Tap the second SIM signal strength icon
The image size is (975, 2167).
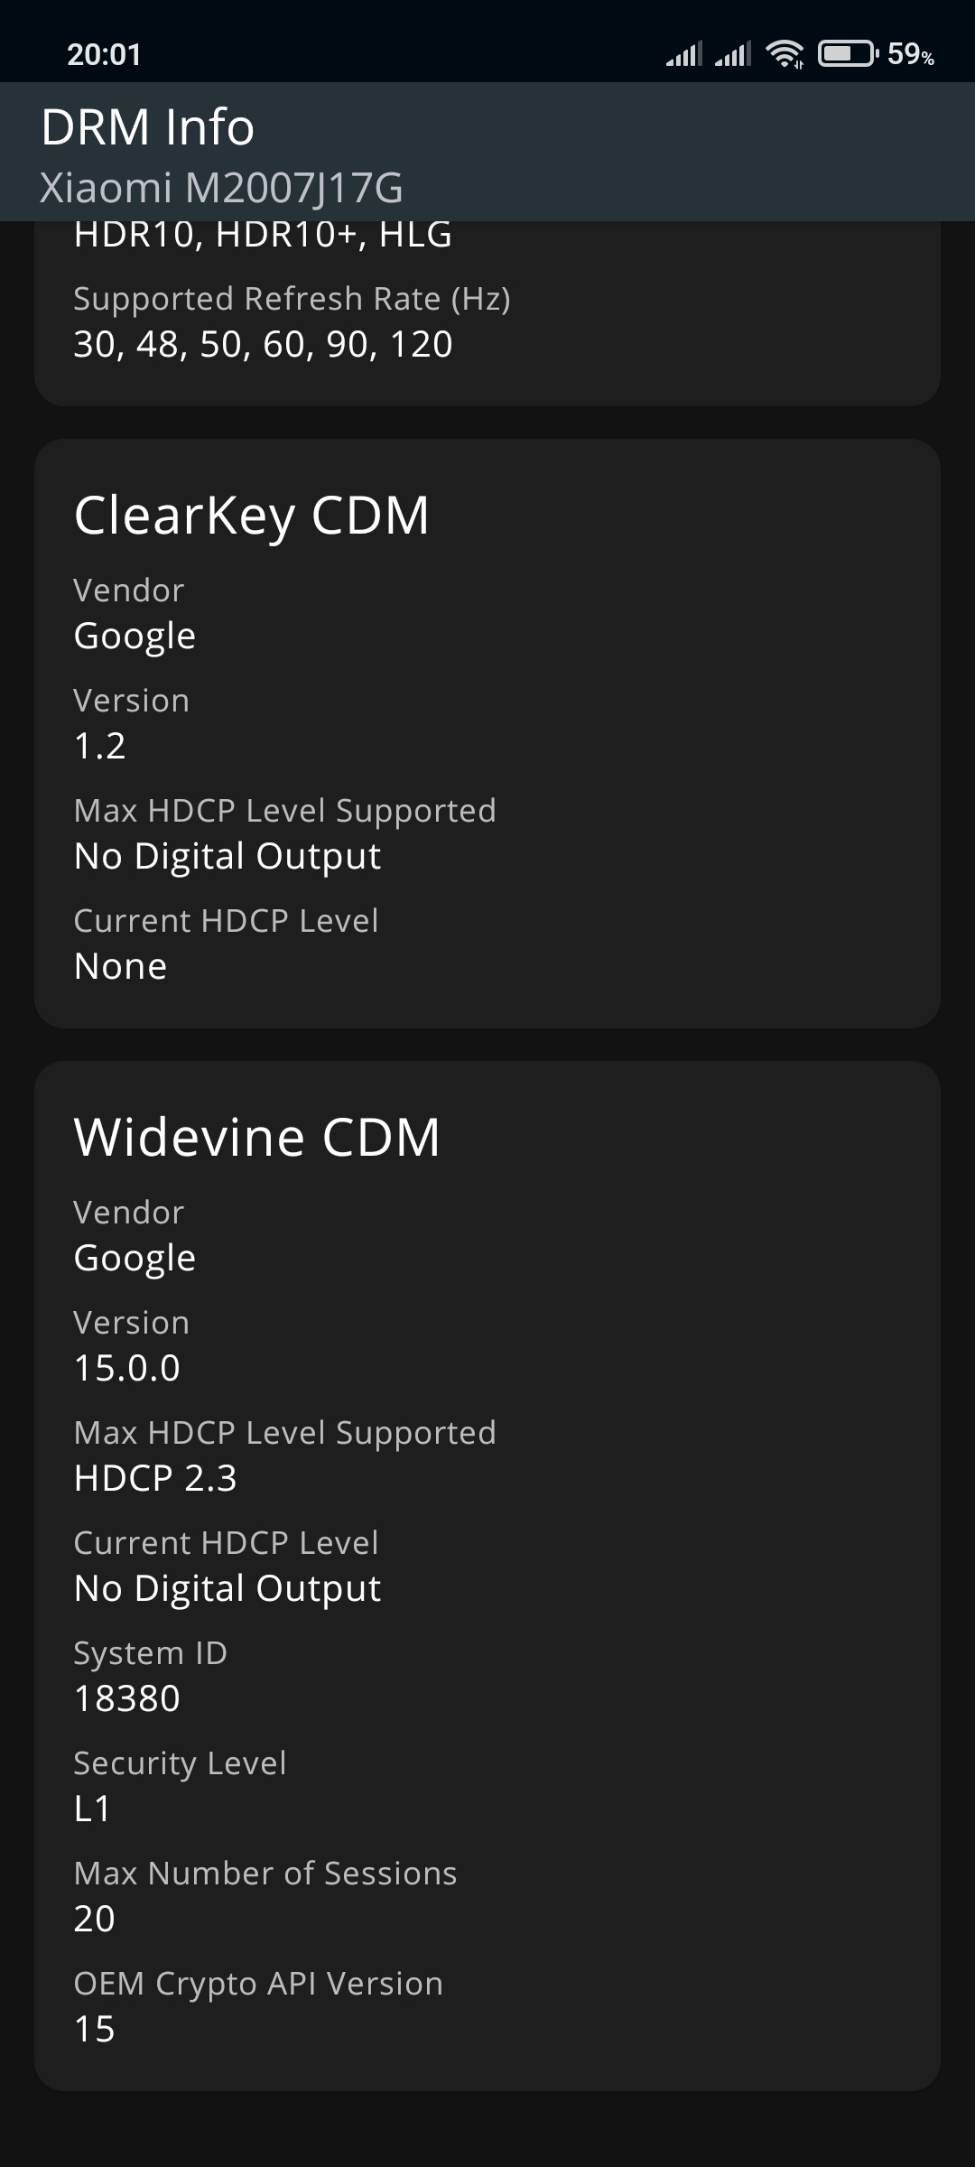point(733,54)
